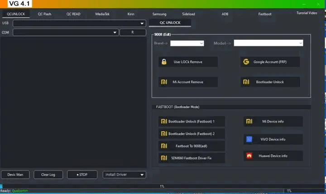Click the Mi logo on Bootloader Unlock
The height and width of the screenshot is (194, 326).
[246, 82]
